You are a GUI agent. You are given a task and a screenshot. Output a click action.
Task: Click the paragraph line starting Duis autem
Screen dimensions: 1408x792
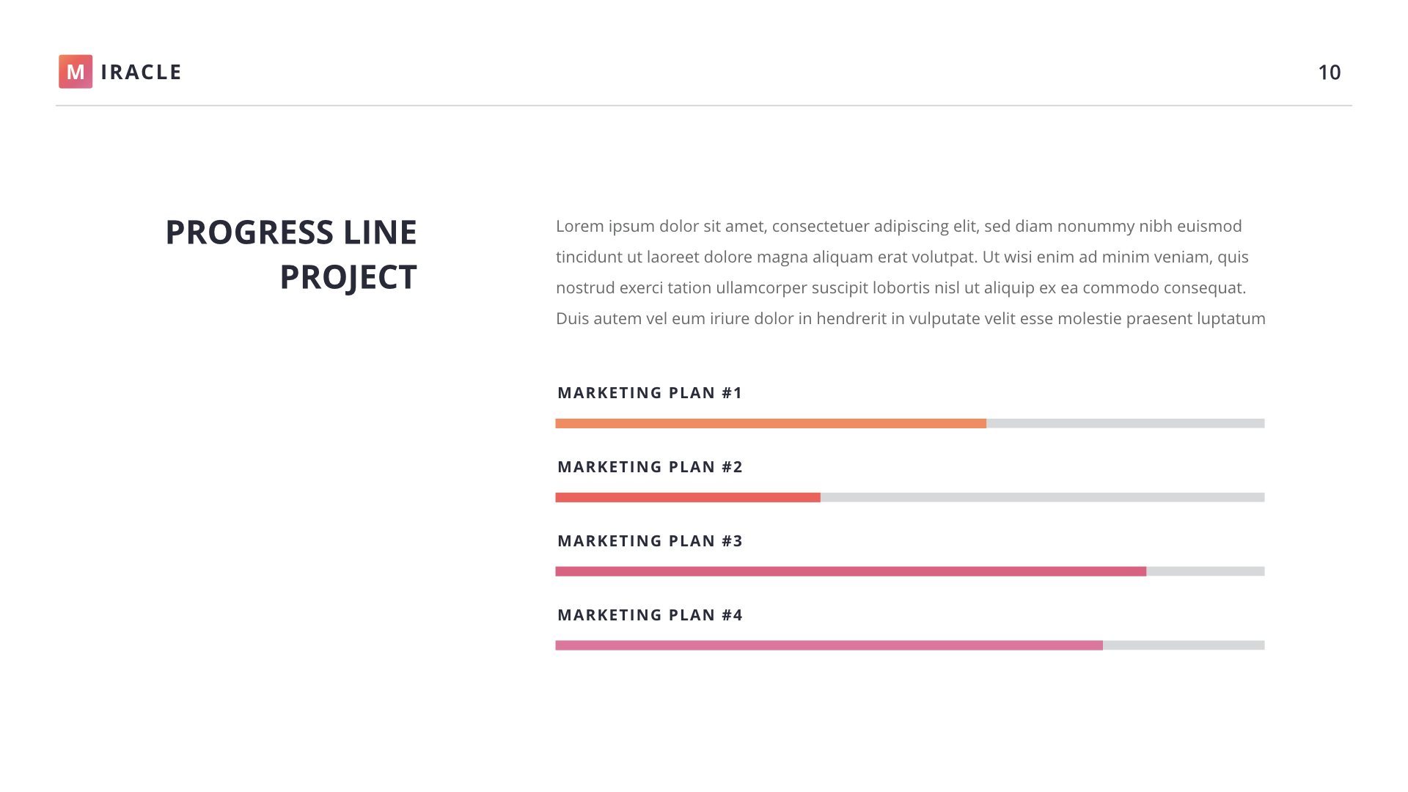tap(910, 318)
